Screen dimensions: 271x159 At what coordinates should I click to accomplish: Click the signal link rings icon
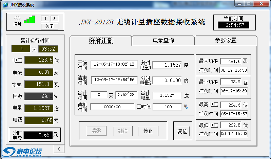click(x=17, y=18)
